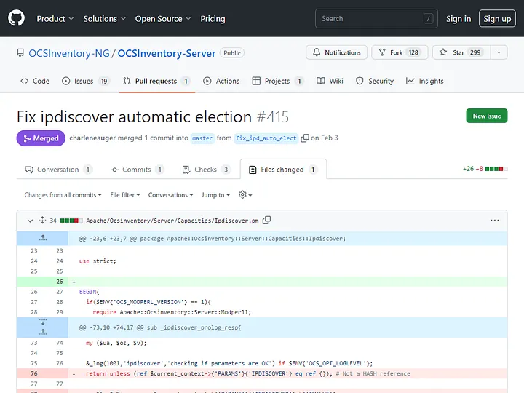This screenshot has width=524, height=393.
Task: Open the master branch link
Action: pyautogui.click(x=202, y=138)
